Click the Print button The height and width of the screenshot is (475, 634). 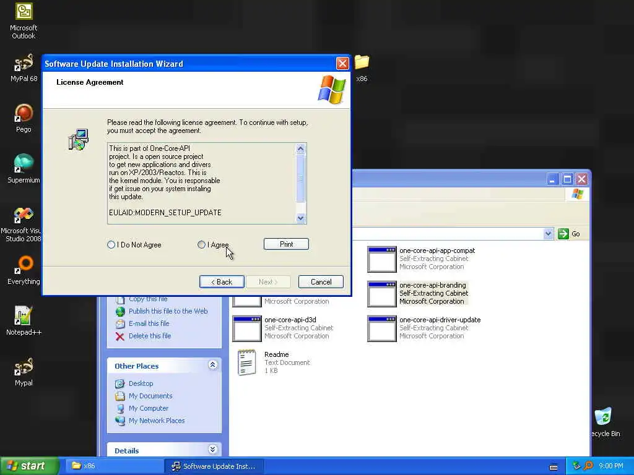[x=286, y=244]
